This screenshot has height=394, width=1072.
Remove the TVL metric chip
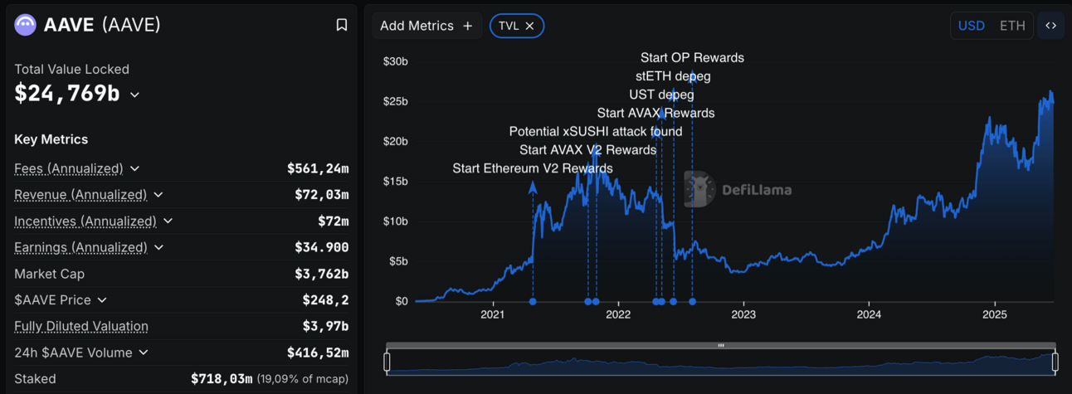pos(529,26)
